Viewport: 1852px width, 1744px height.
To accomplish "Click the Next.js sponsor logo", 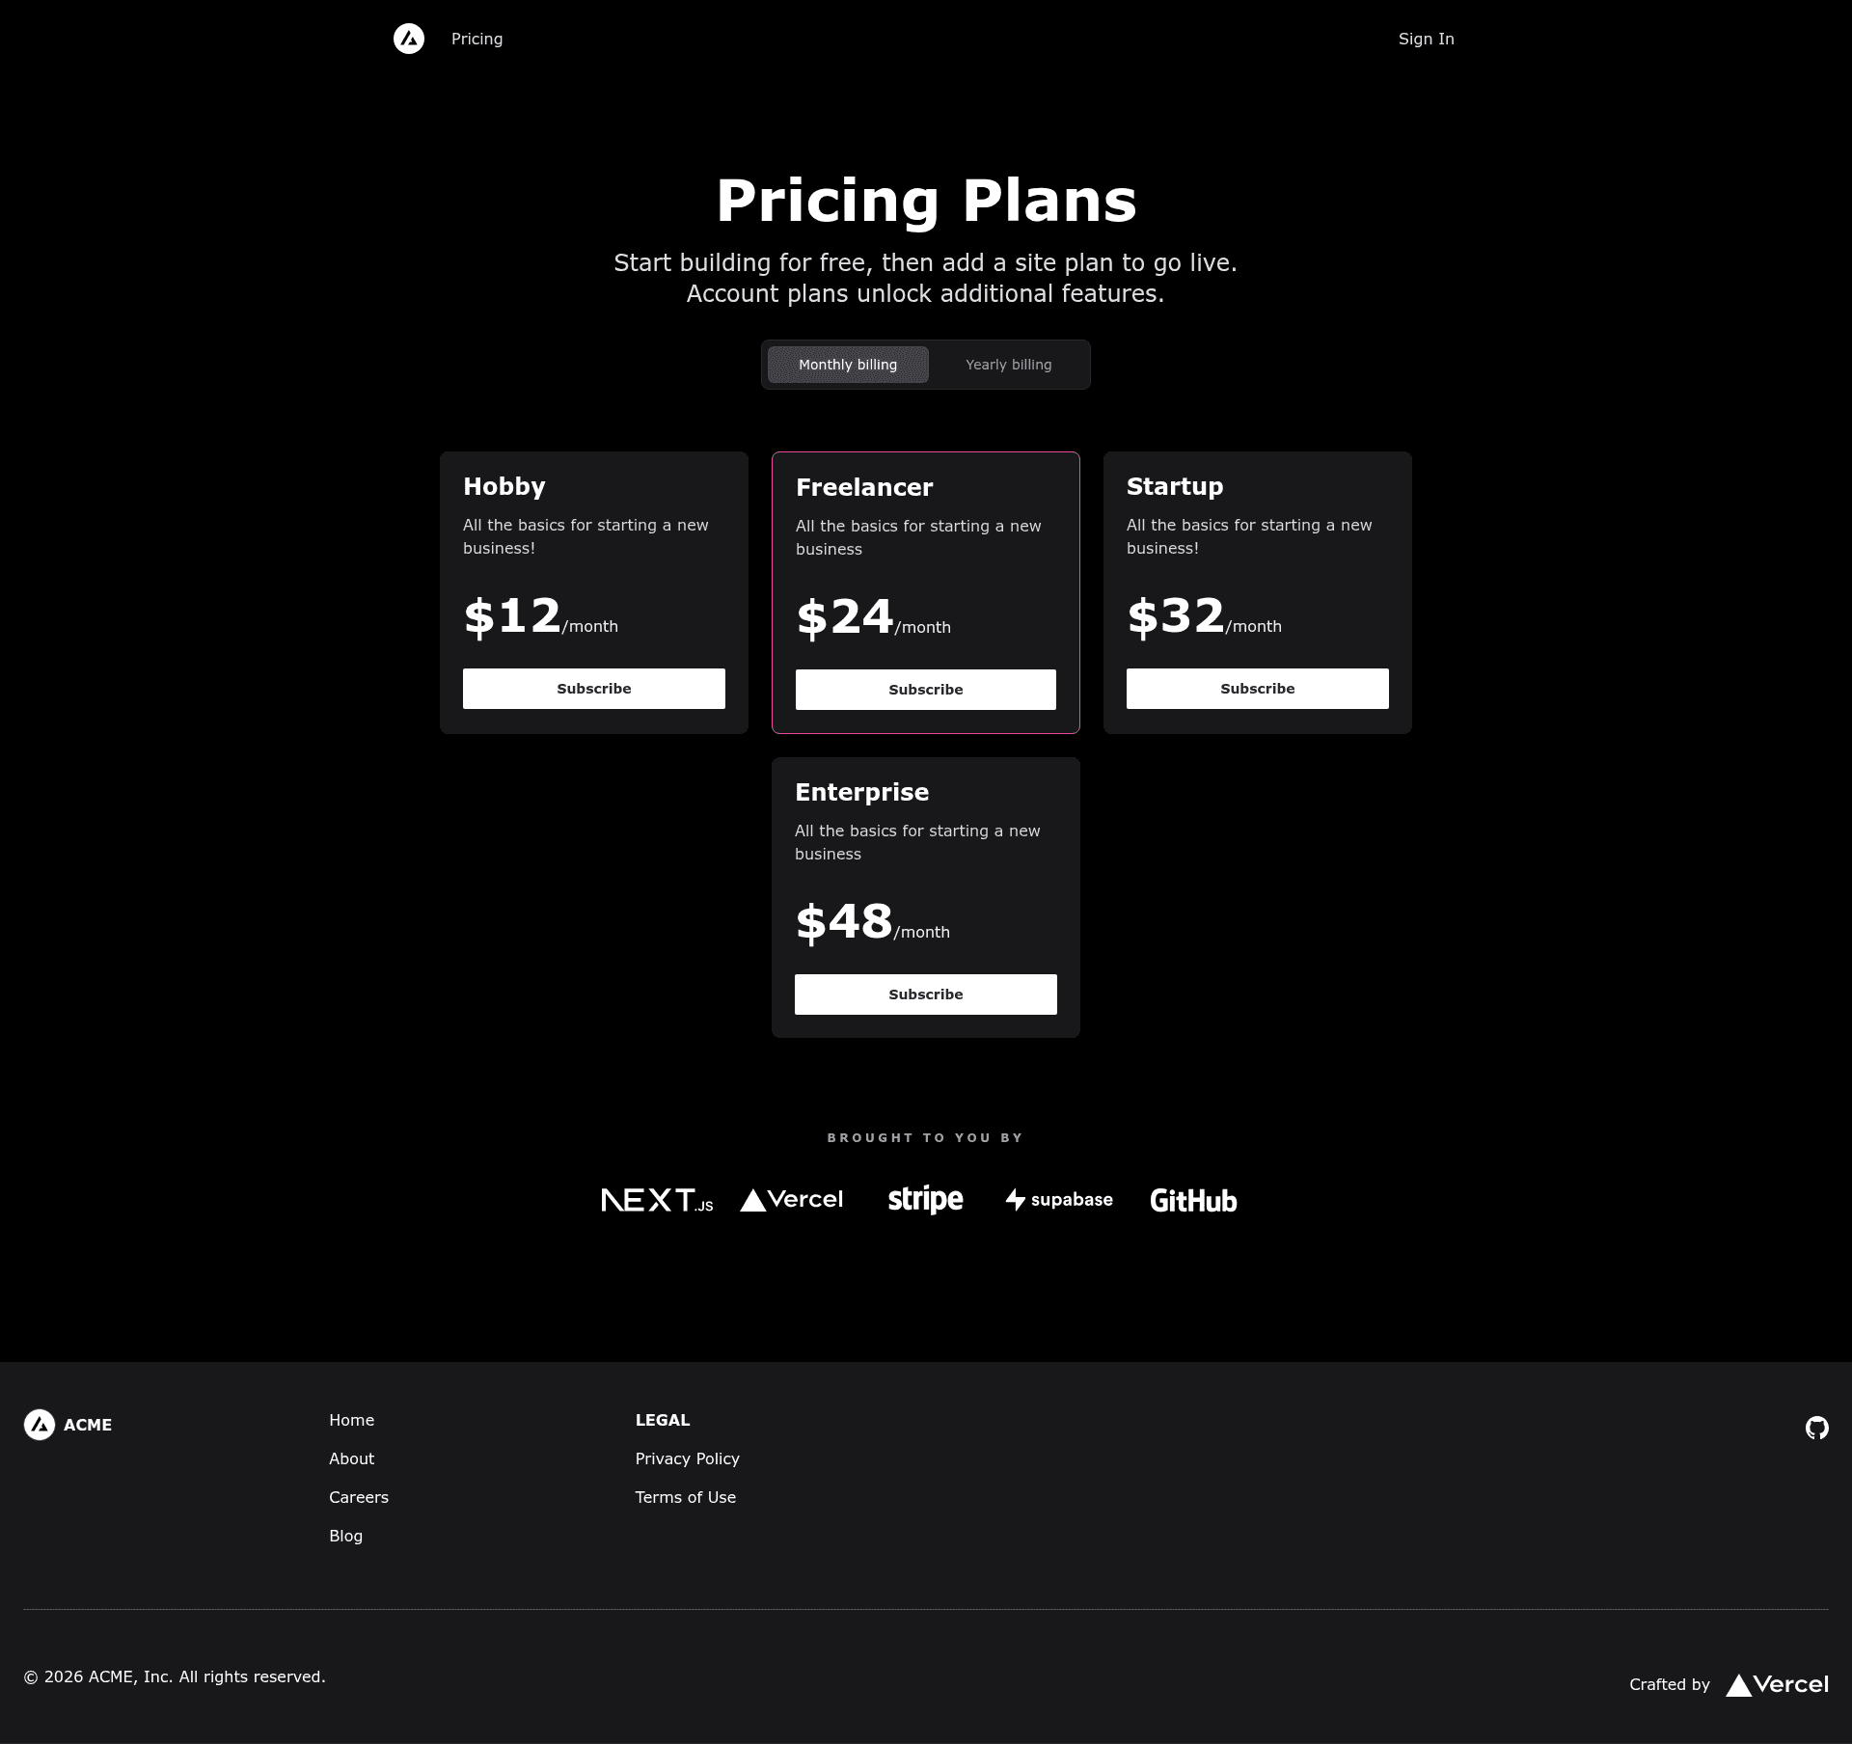I will [658, 1200].
